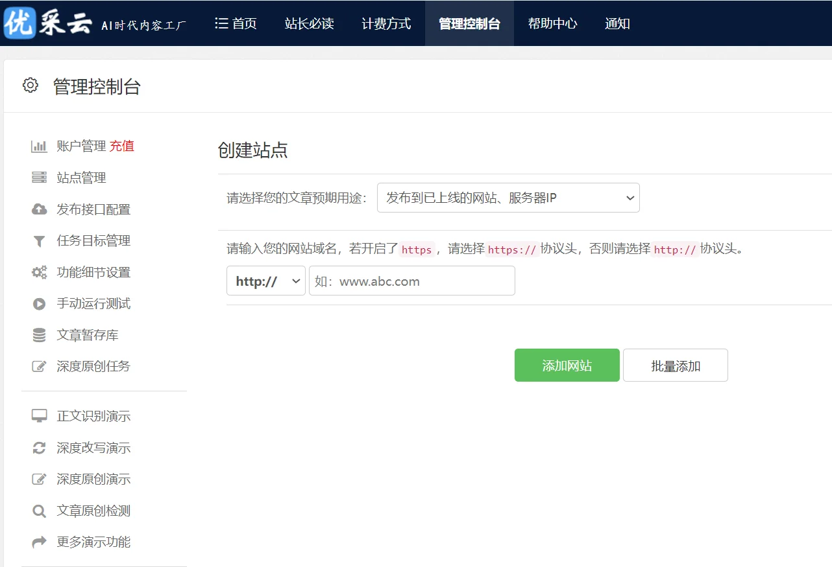Switch to the 帮助中心 menu
832x567 pixels.
coord(552,23)
